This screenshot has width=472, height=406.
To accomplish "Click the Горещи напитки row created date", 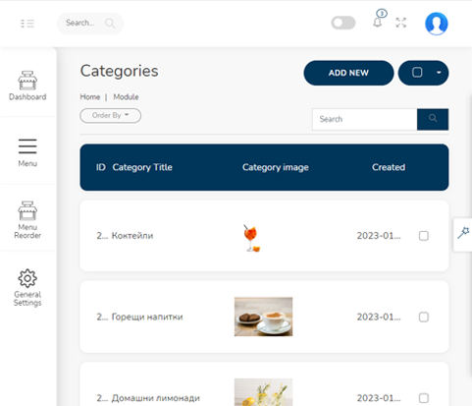I will click(x=379, y=318).
